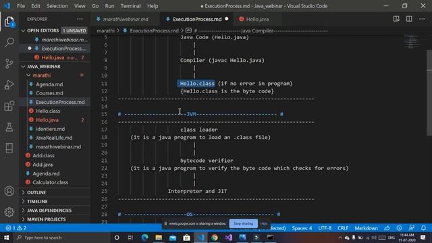Change Spaces: 4 indentation setting
432x243 pixels.
(x=302, y=228)
